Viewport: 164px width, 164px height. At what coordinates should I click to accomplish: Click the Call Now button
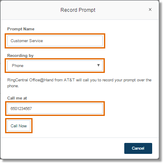click(19, 126)
